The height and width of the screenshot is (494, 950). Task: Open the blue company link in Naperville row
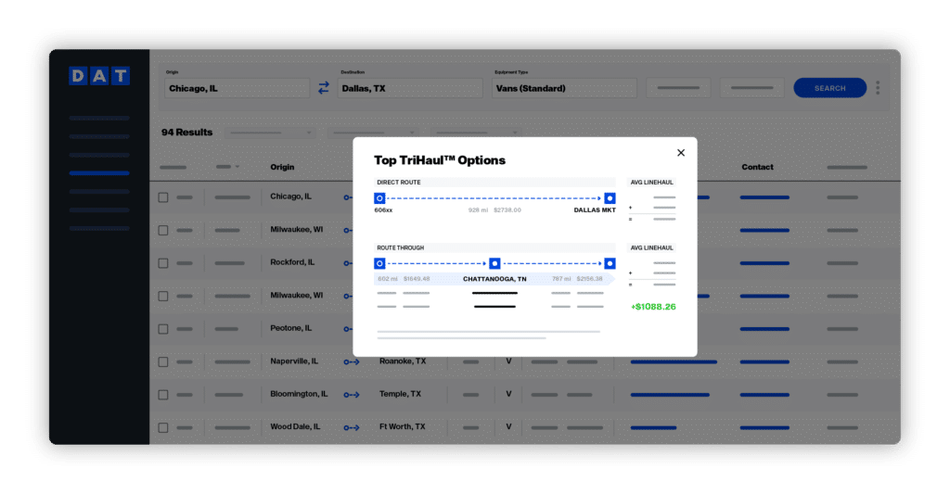(x=674, y=362)
